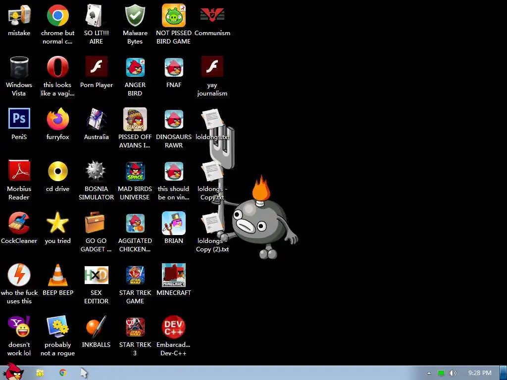Open the BRIAN slingshot bird icon
Image resolution: width=507 pixels, height=380 pixels.
(174, 223)
